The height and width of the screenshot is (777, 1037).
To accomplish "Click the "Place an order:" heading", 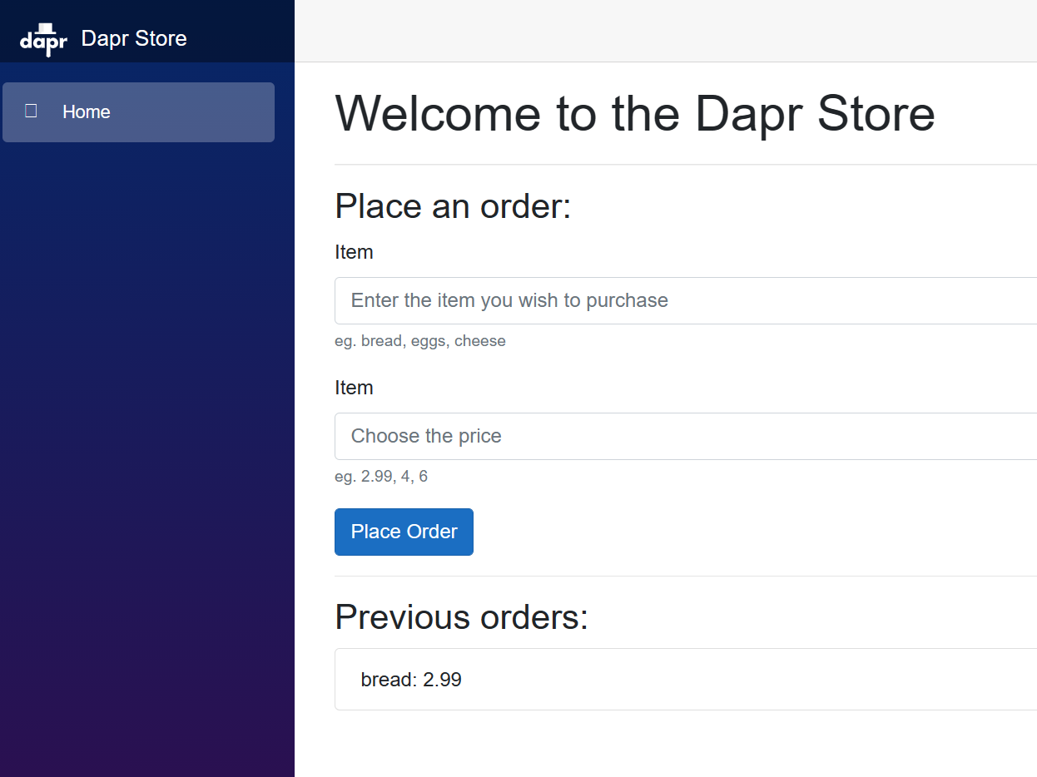I will pos(453,206).
